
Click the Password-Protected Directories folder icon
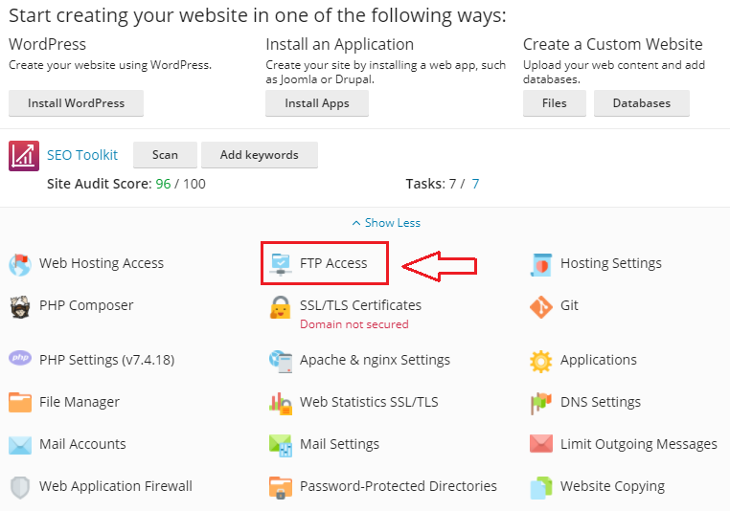tap(281, 487)
